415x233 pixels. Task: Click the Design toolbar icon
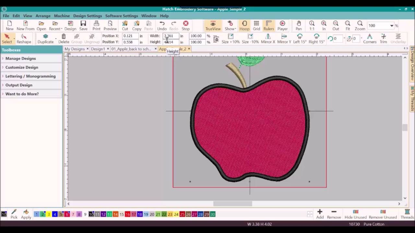coord(70,26)
